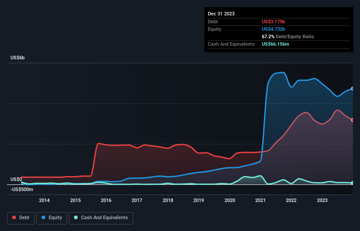This screenshot has height=231, width=360.
Task: Click the 2023 axis label
Action: click(x=322, y=200)
